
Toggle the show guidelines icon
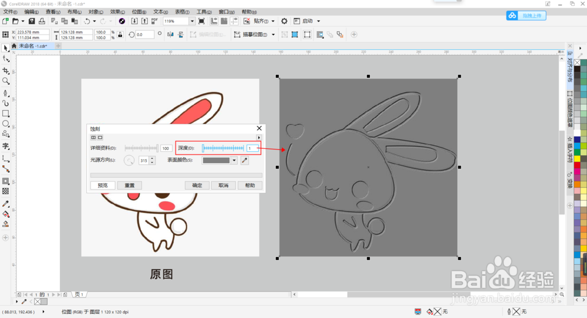coord(234,21)
